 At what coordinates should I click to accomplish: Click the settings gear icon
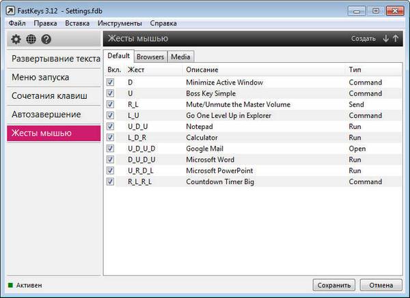[17, 39]
